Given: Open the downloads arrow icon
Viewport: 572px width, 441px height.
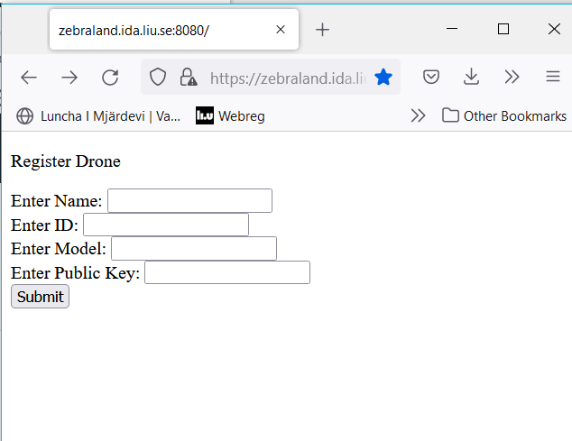Looking at the screenshot, I should coord(471,77).
